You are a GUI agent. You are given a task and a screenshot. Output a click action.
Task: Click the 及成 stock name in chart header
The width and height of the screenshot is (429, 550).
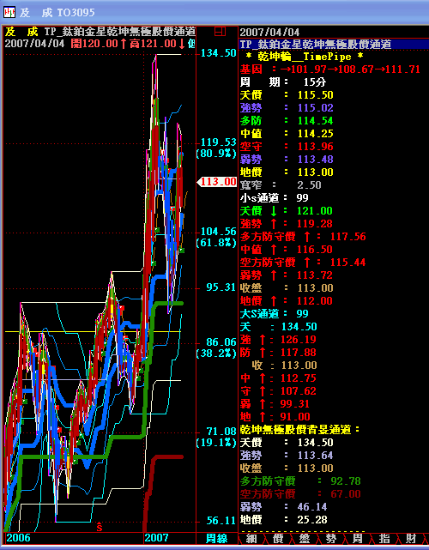click(x=21, y=32)
